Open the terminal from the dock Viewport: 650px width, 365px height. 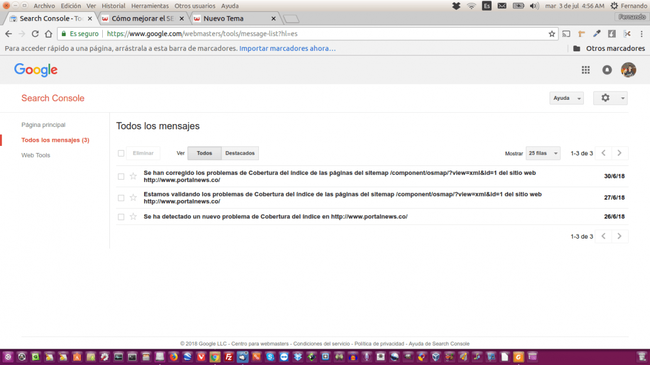(132, 357)
